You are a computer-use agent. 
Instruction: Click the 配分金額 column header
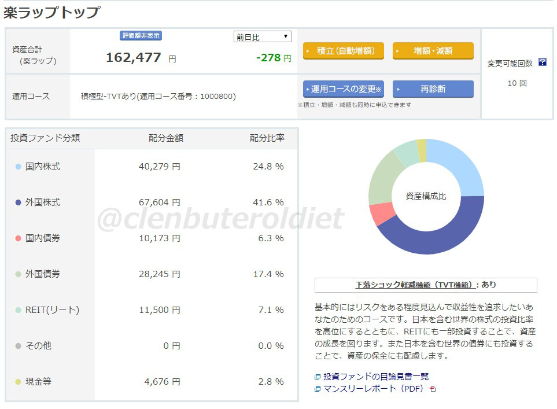point(166,138)
